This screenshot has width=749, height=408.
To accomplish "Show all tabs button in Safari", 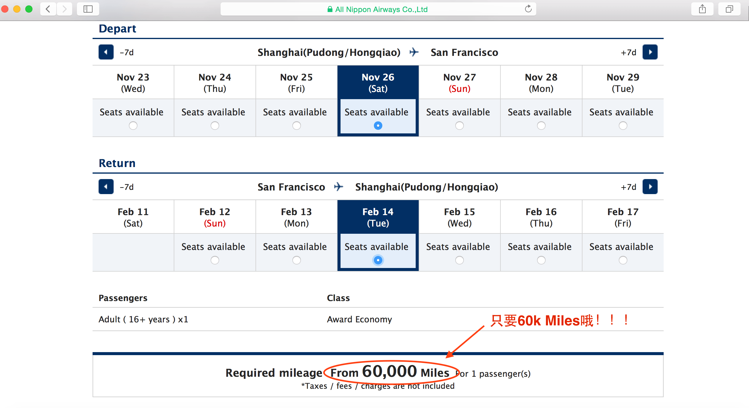I will pos(729,9).
